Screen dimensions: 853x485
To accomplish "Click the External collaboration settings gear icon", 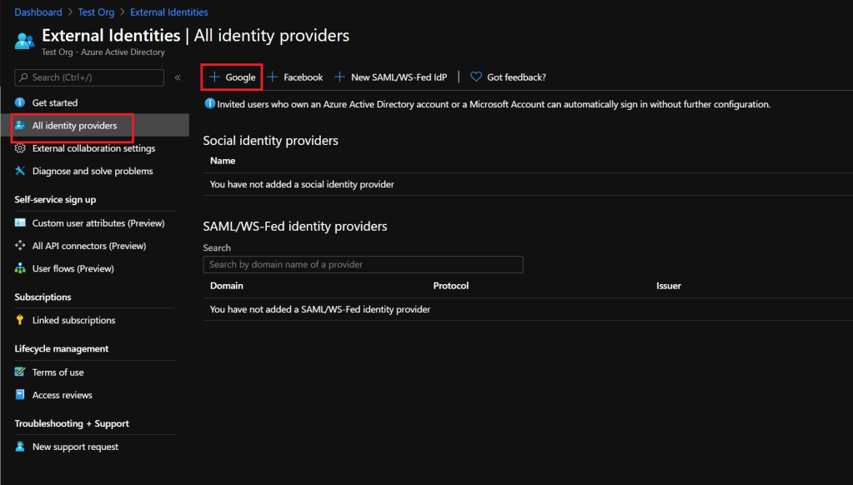I will [20, 148].
